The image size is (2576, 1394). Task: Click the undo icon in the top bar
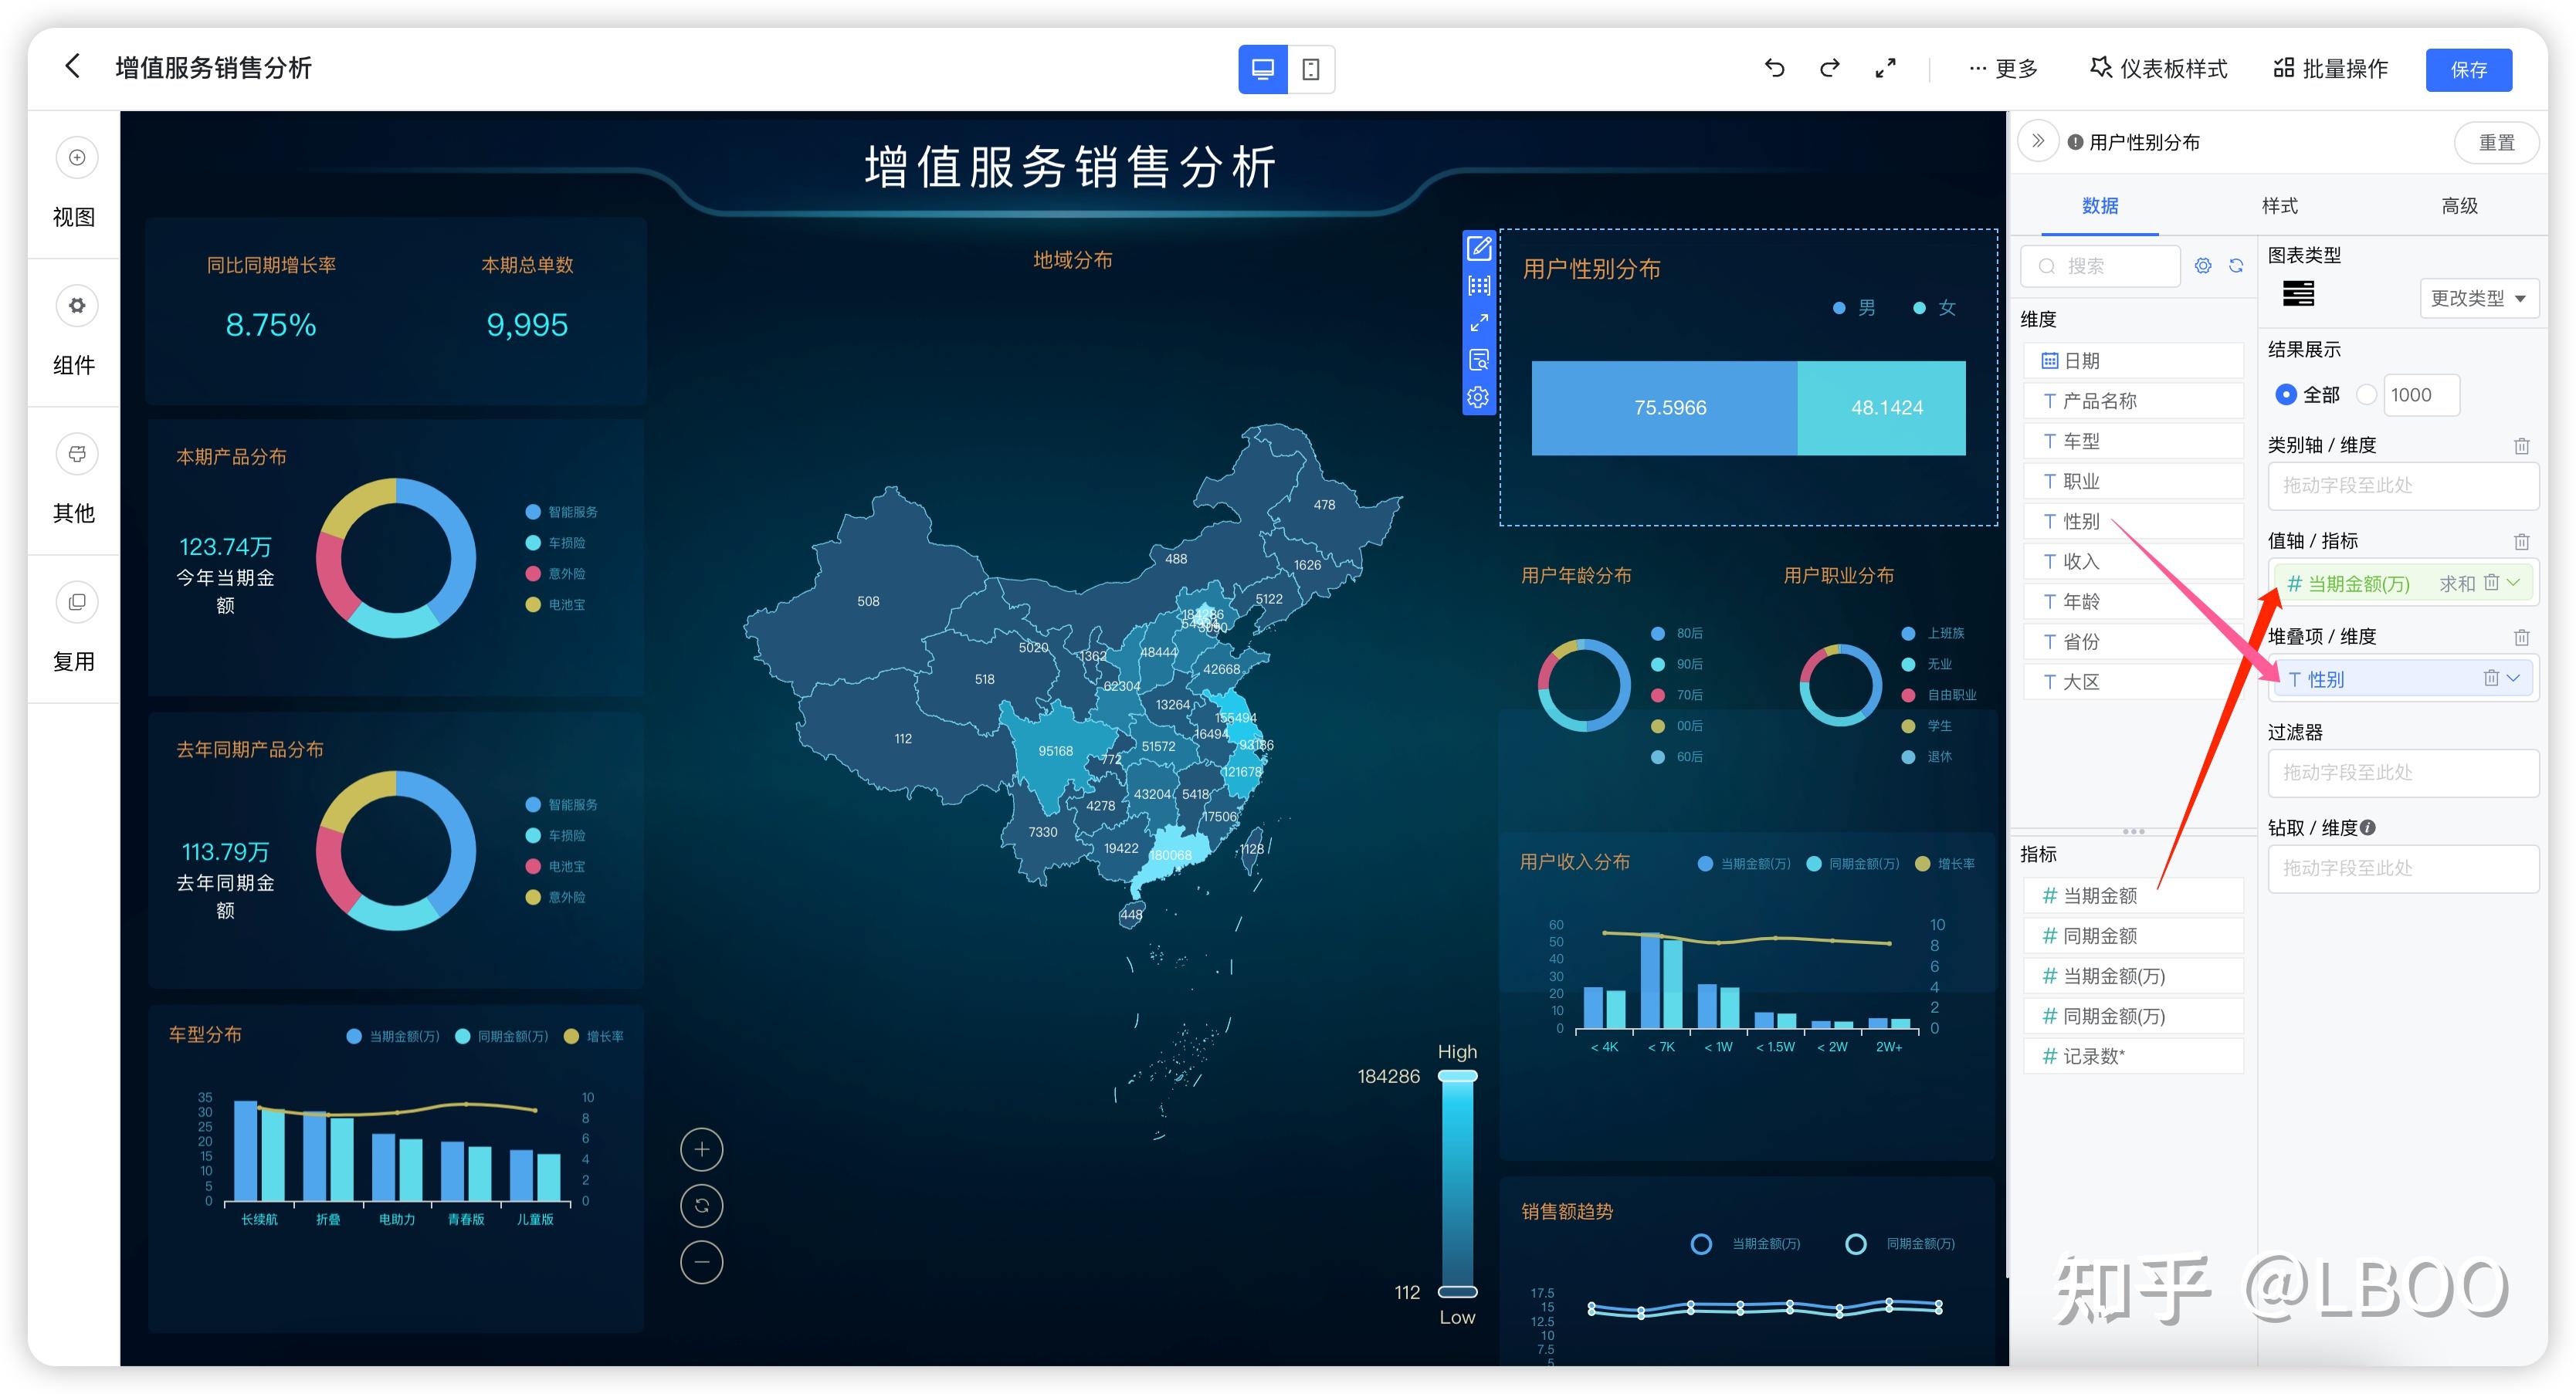point(1775,68)
